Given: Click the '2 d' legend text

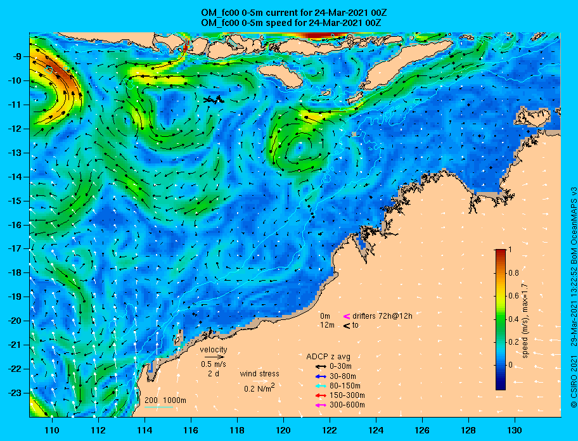Looking at the screenshot, I should pyautogui.click(x=214, y=374).
